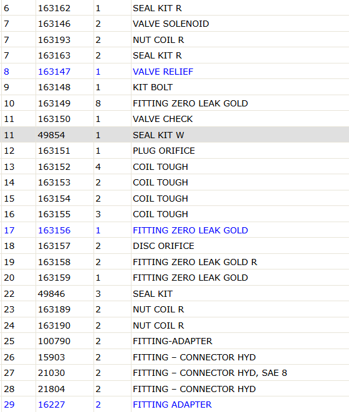
Task: Select the DISC ORIFICE row
Action: click(x=175, y=246)
